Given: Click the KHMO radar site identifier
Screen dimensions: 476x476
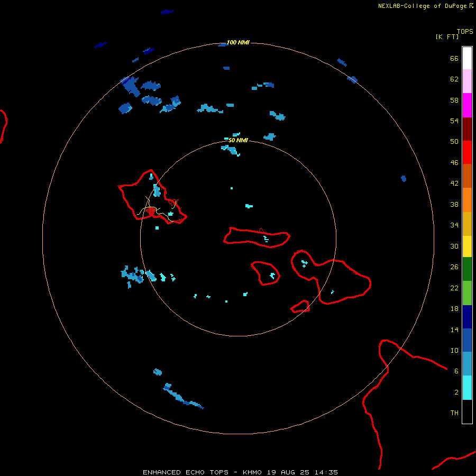Looking at the screenshot, I should point(252,472).
